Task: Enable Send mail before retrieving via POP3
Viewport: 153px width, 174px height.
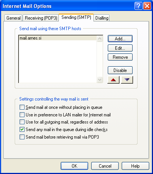Action: coord(22,137)
